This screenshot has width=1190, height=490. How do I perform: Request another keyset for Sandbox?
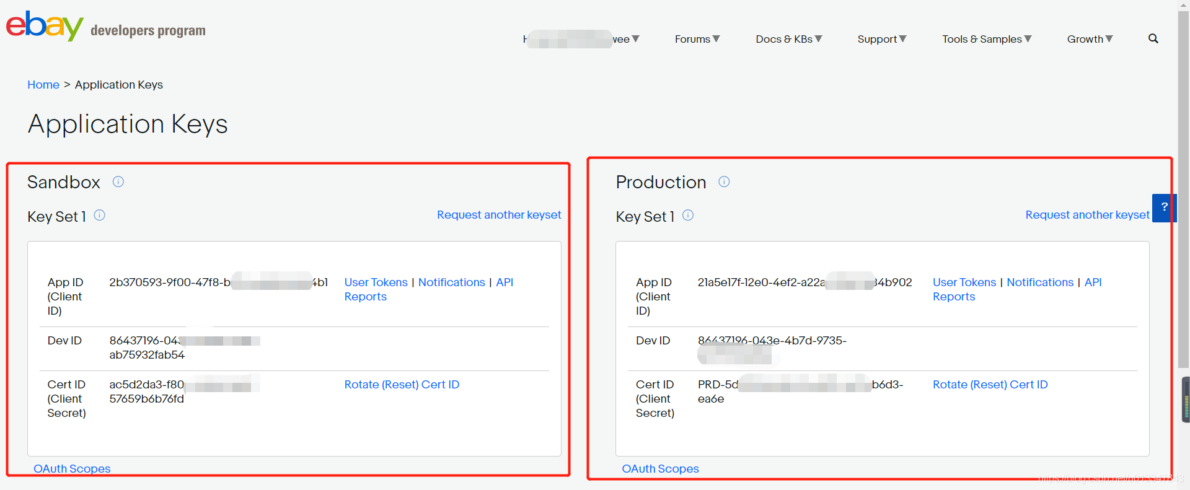[499, 214]
